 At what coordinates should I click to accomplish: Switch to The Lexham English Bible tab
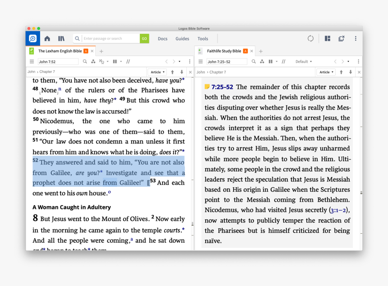(60, 51)
